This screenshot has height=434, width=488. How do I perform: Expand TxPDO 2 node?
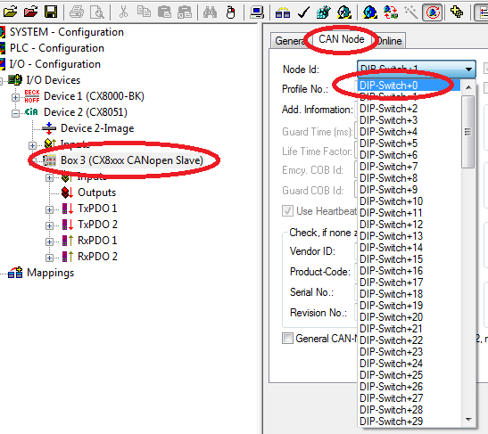point(49,225)
